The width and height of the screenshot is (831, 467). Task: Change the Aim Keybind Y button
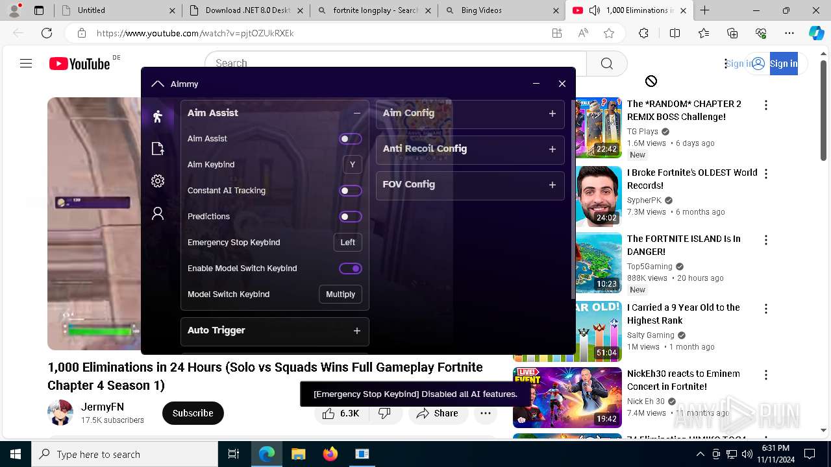(353, 165)
